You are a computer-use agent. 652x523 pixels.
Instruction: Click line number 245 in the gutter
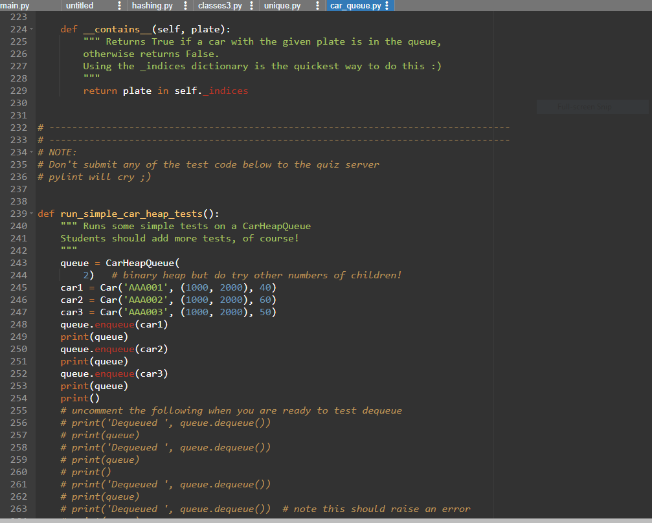click(19, 287)
